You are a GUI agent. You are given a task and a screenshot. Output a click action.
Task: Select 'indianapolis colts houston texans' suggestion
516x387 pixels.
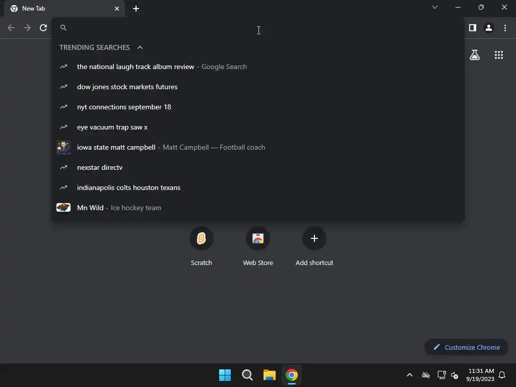tap(258, 187)
